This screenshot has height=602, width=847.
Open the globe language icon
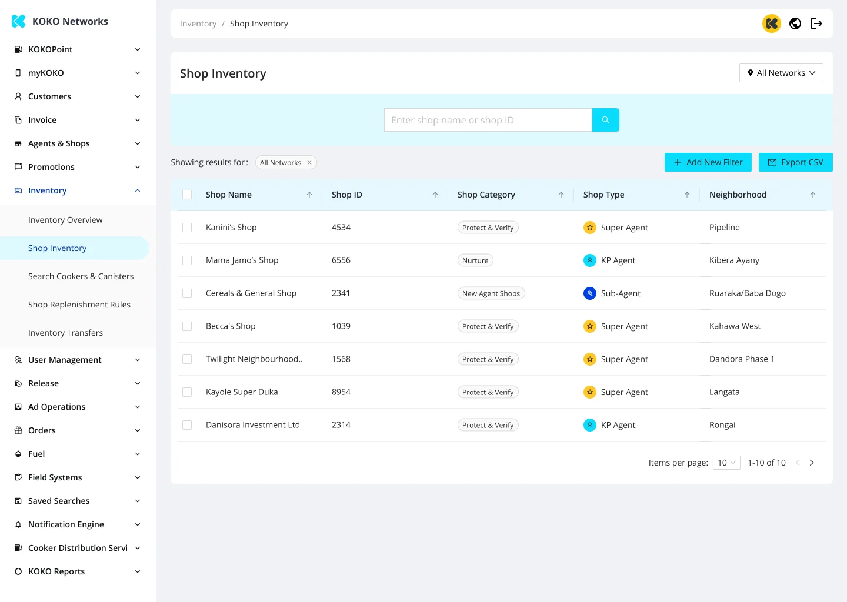(x=795, y=24)
